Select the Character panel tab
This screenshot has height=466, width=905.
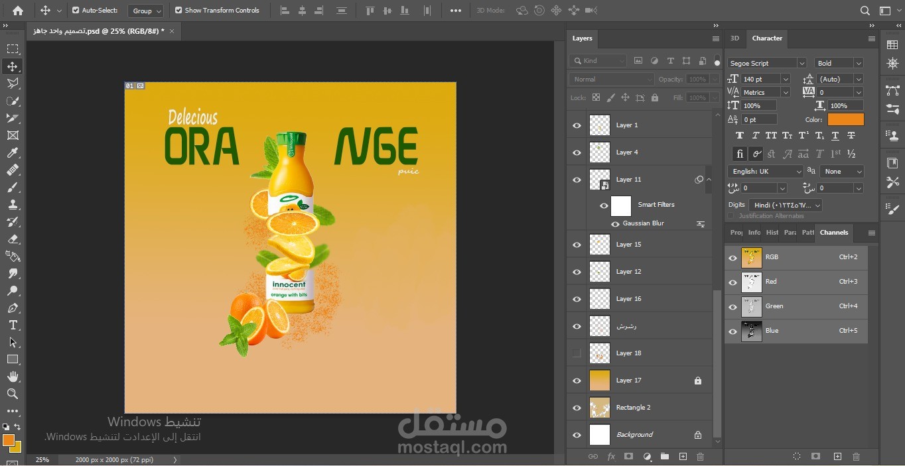pos(767,38)
